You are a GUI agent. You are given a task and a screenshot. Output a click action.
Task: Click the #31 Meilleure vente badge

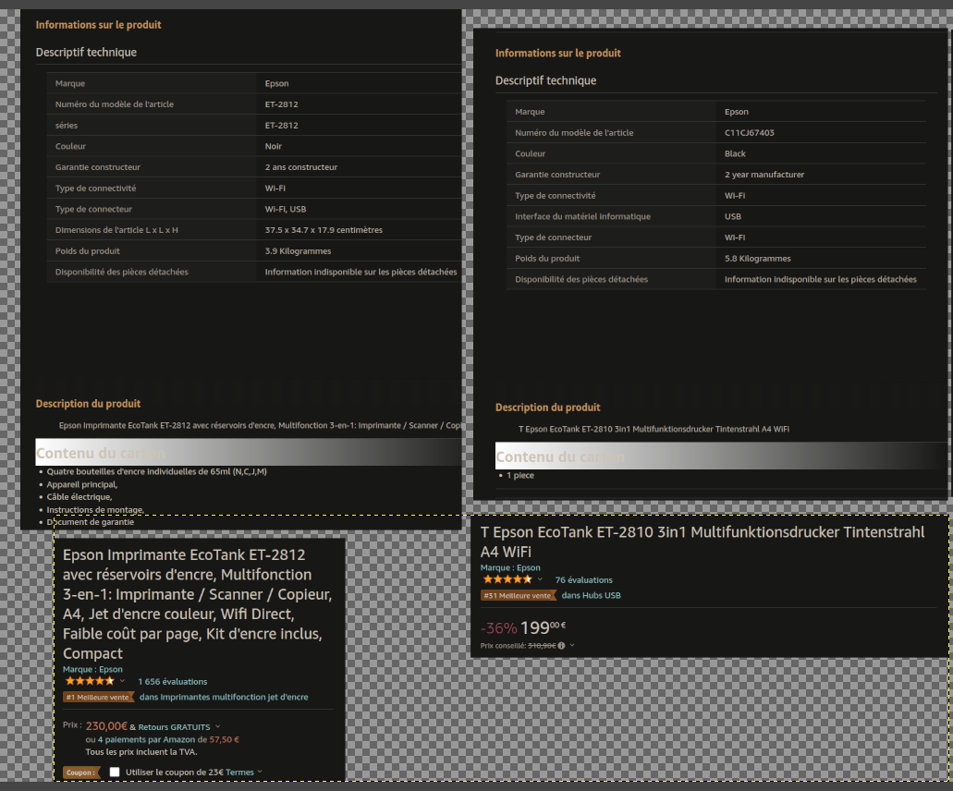pos(518,595)
